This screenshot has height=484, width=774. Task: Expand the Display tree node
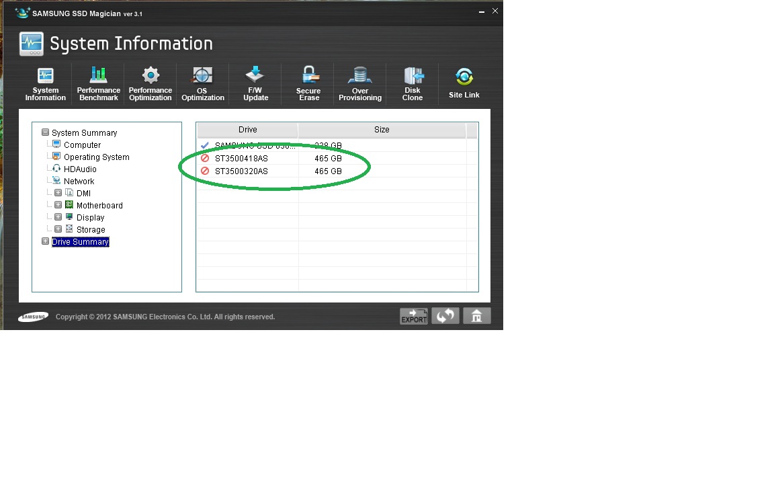click(58, 217)
